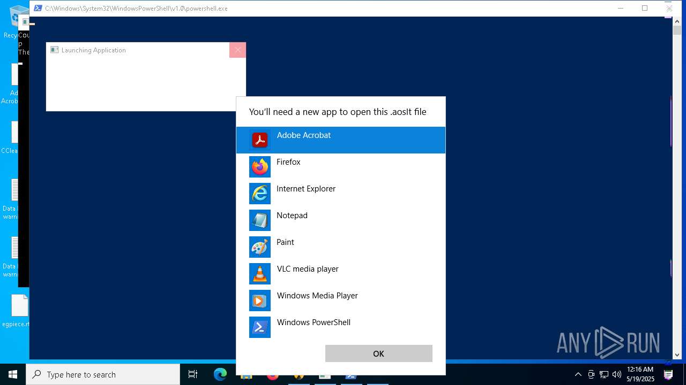Click PowerShell scrollbar up arrow

[x=677, y=21]
